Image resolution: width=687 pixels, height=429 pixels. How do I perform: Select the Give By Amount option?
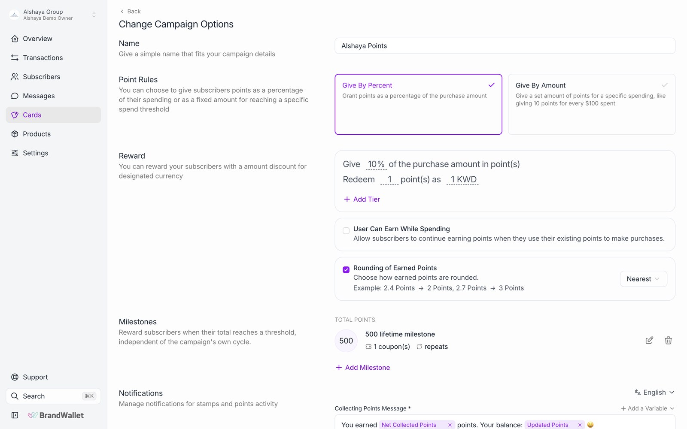point(592,104)
